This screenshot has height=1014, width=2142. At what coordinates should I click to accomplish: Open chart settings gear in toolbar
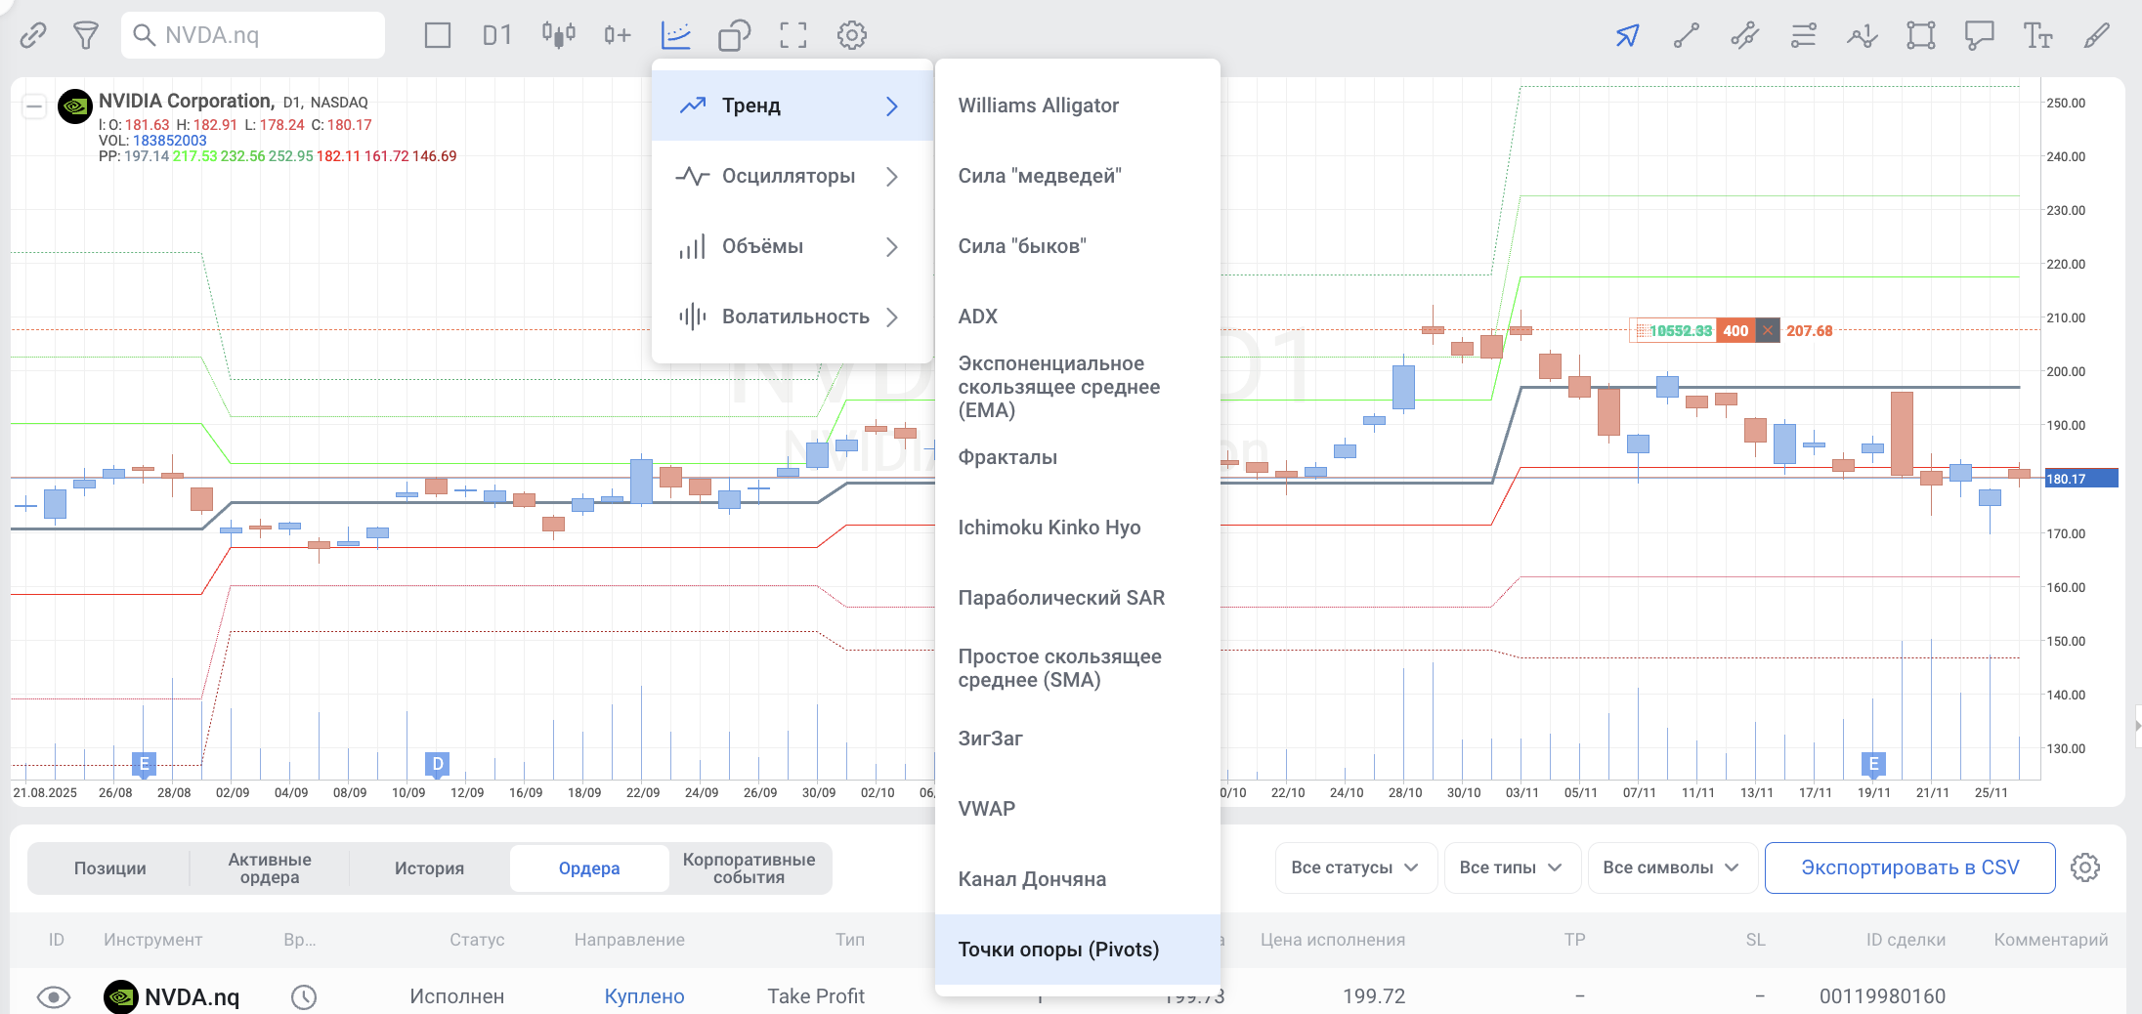(852, 36)
